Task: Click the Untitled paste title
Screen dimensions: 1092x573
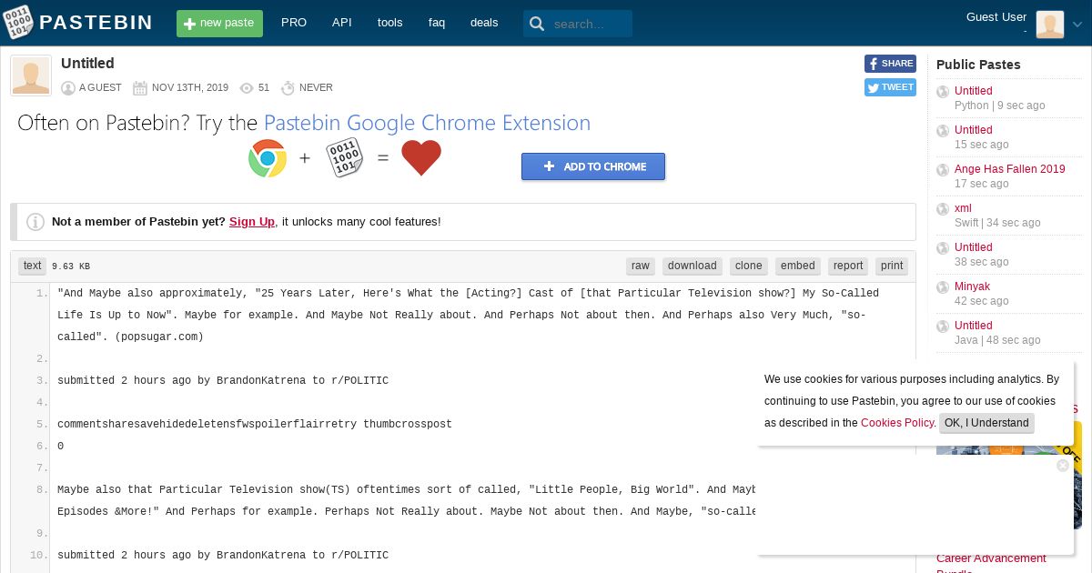Action: click(x=87, y=63)
